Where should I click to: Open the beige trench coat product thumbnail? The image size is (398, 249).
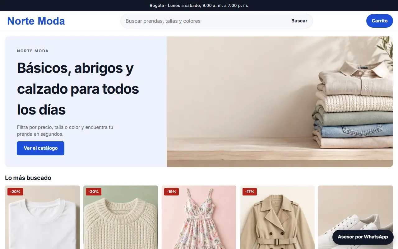tap(277, 217)
